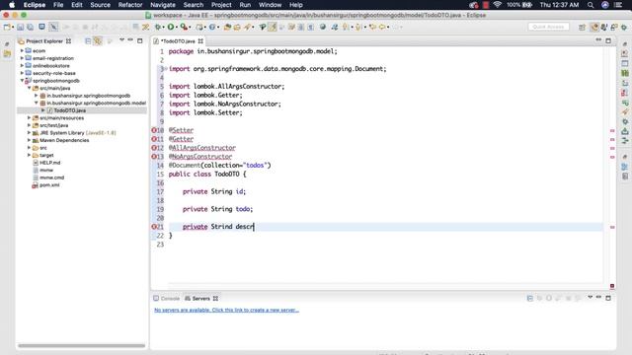Click the Next Annotation yellow arrow icon
This screenshot has height=355, width=632.
point(346,27)
